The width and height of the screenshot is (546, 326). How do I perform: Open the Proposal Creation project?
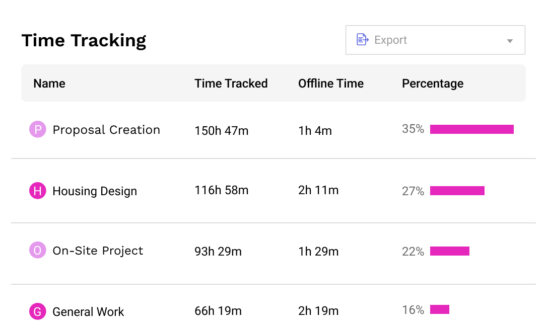[106, 129]
